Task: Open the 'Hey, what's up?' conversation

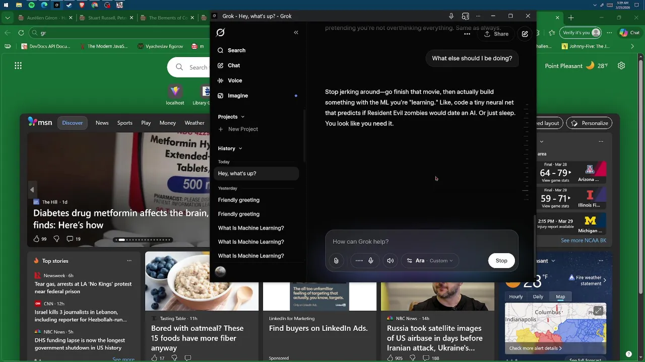Action: tap(256, 173)
